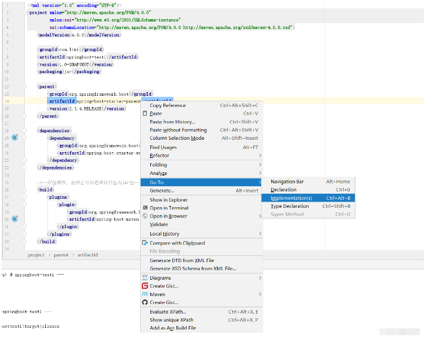Image resolution: width=425 pixels, height=338 pixels.
Task: Click the gutter marker icon on line 30
Action: pos(15,219)
